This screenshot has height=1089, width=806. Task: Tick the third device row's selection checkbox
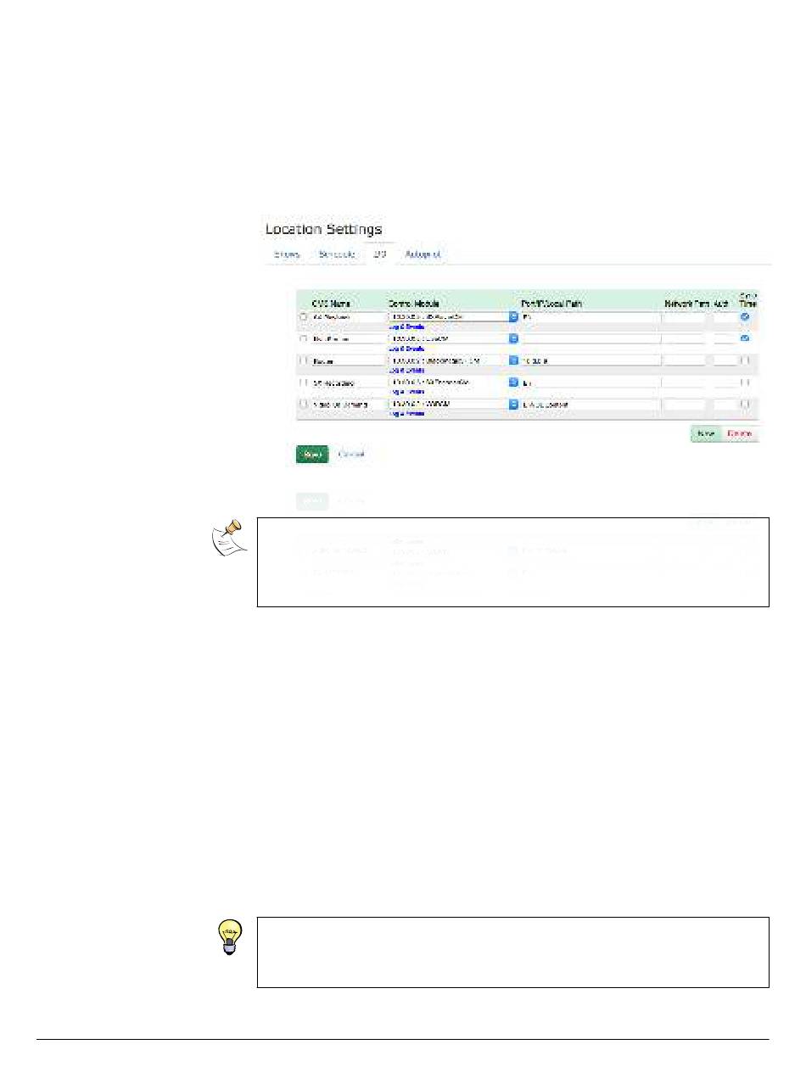304,360
